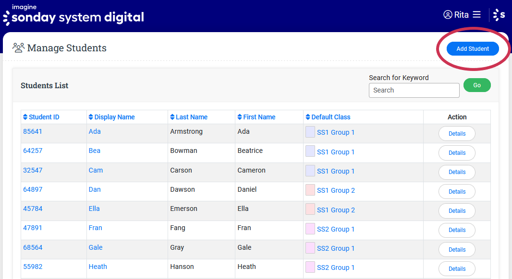This screenshot has height=279, width=512.
Task: Open the hamburger menu next to Rita
Action: (x=476, y=15)
